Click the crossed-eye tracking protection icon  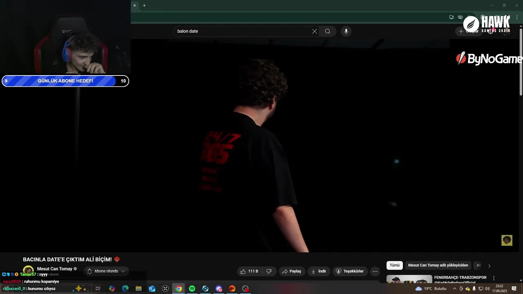(460, 17)
